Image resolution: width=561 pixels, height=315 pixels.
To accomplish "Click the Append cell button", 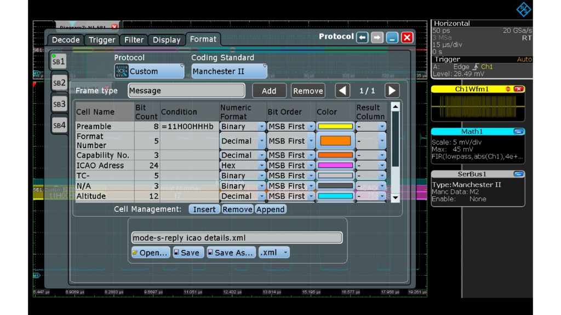I will click(270, 209).
